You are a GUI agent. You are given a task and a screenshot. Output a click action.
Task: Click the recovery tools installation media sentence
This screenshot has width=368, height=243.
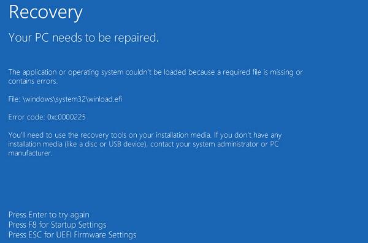tap(145, 135)
